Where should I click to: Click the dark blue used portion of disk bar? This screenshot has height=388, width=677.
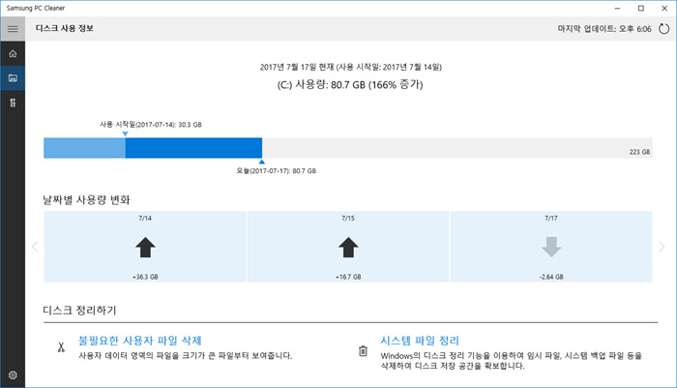point(193,148)
